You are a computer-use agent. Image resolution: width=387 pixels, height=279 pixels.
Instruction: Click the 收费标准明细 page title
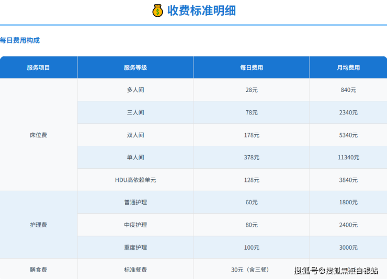click(x=201, y=10)
